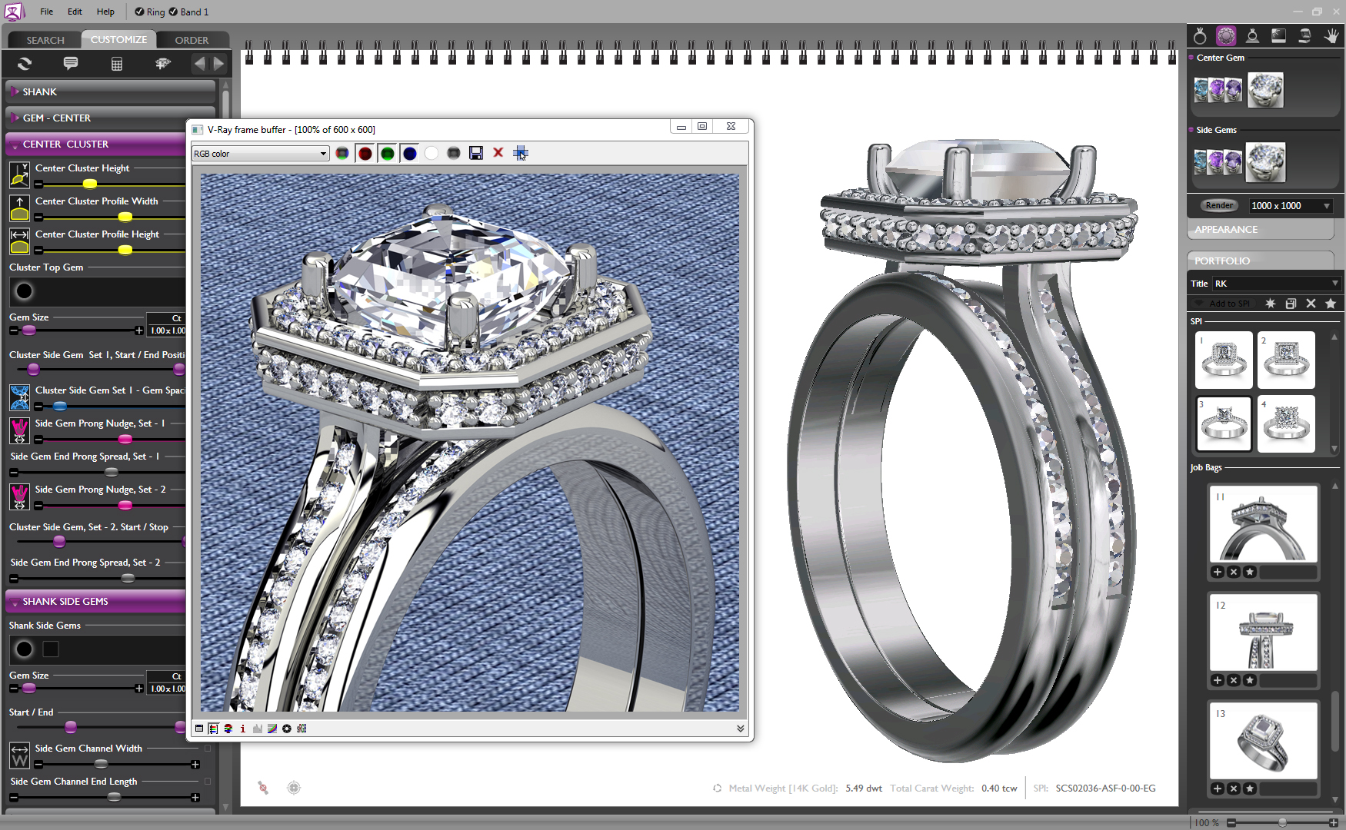1346x830 pixels.
Task: Select the hand view icon top right
Action: (1331, 35)
